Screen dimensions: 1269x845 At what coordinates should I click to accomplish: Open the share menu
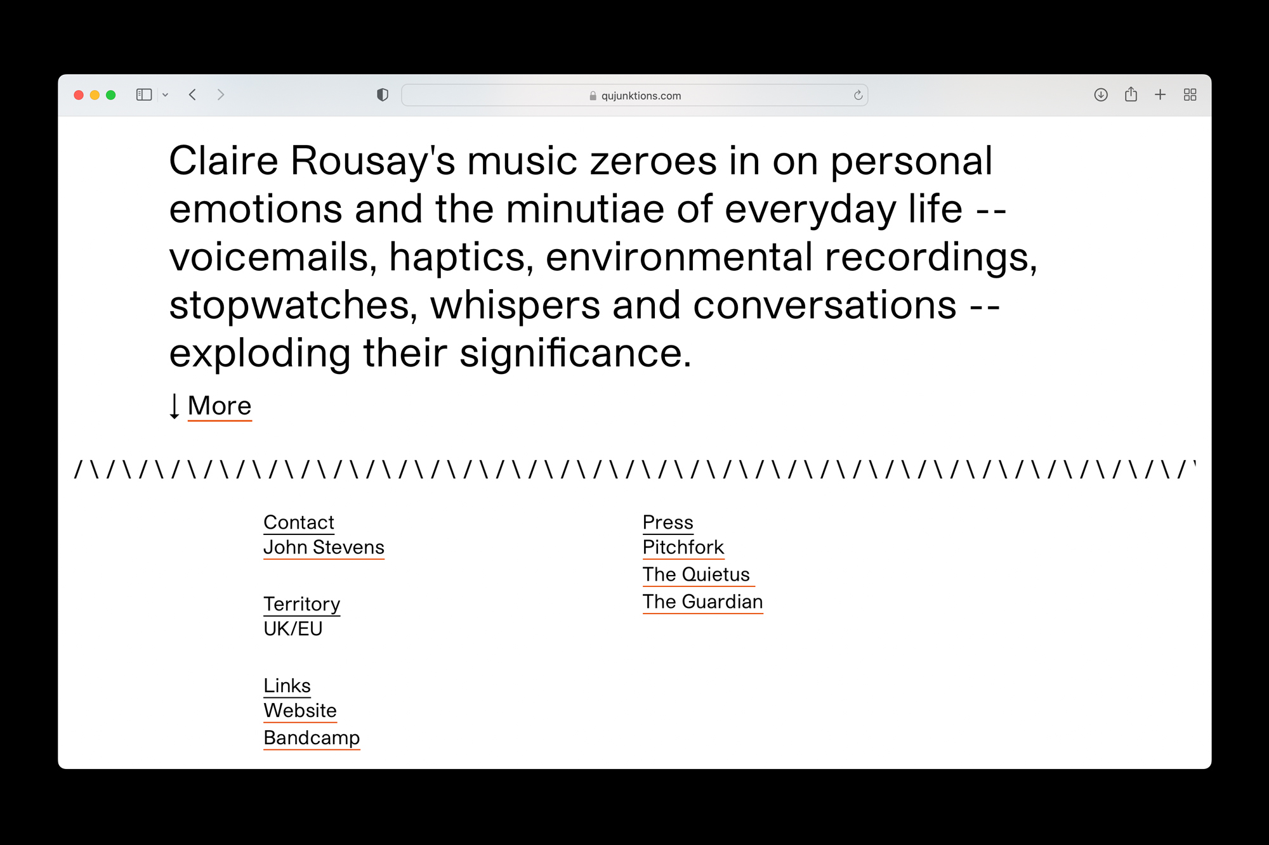1131,95
